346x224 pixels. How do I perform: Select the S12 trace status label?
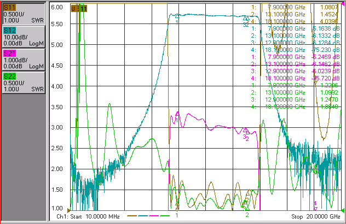coord(9,31)
